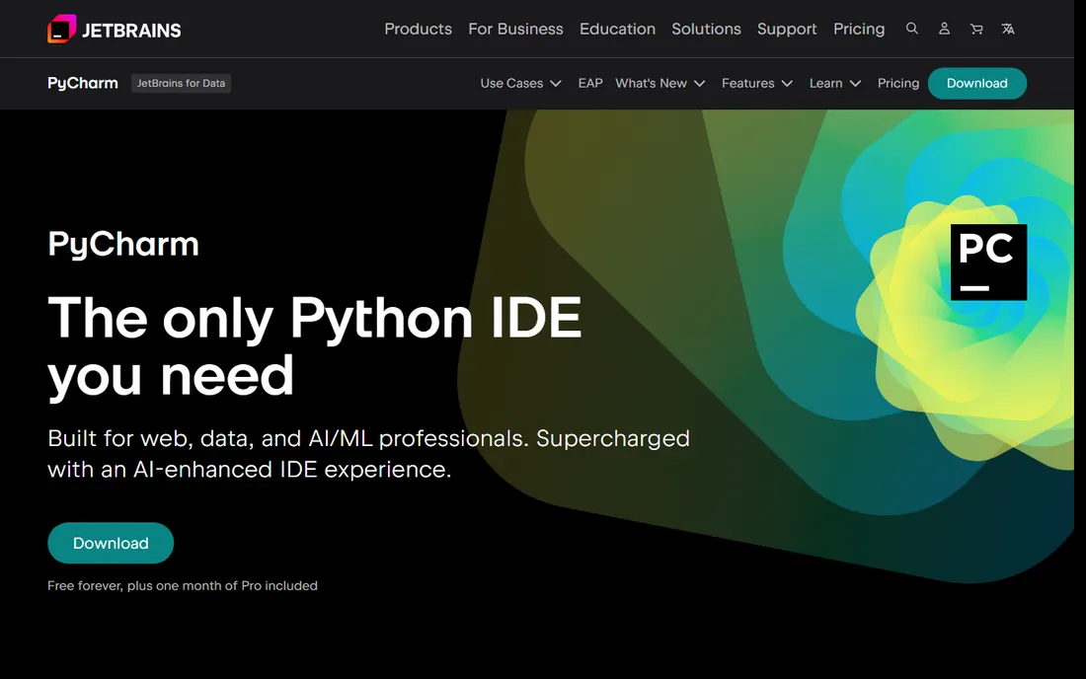Open the For Business menu
Viewport: 1086px width, 679px height.
pyautogui.click(x=515, y=29)
